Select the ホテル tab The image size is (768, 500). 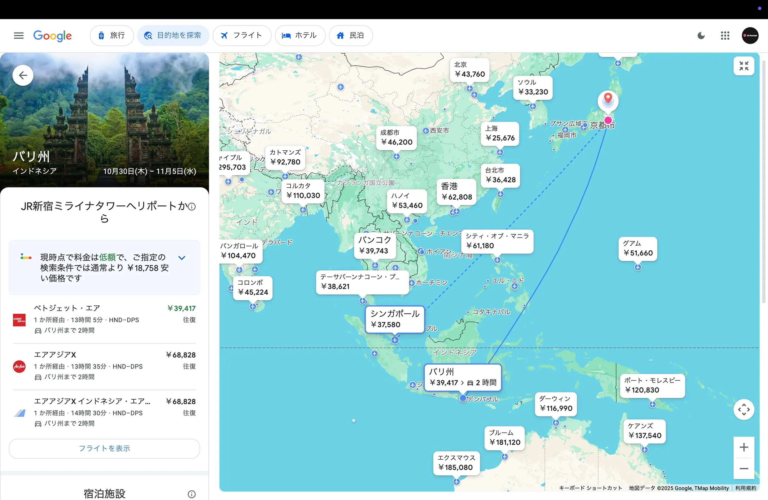pos(300,36)
